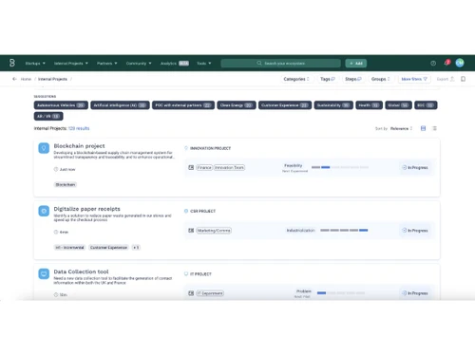Open the Sort by Relevance dropdown

point(401,128)
